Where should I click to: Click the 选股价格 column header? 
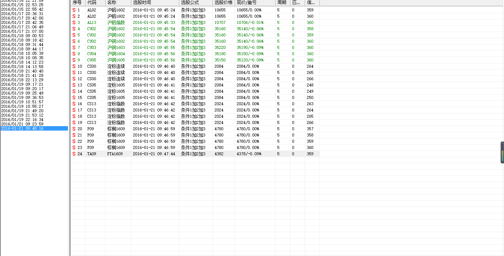(x=224, y=3)
